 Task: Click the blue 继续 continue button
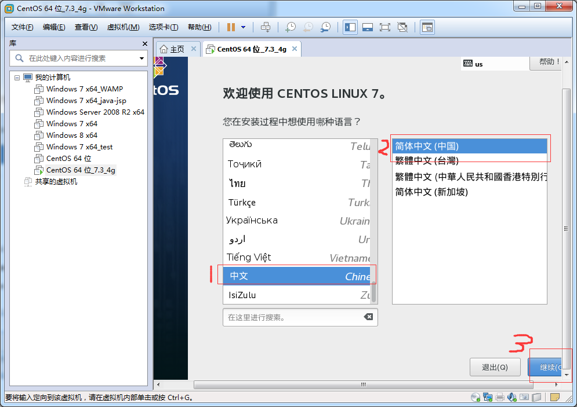pos(545,367)
